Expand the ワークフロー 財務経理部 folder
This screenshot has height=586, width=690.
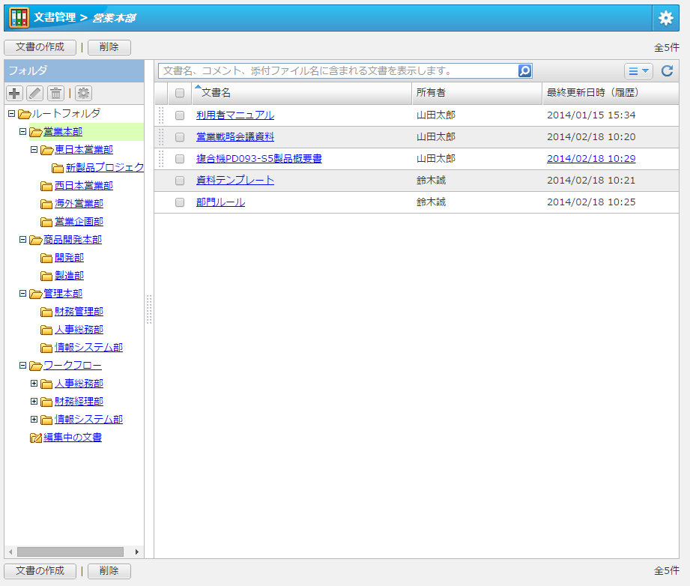[x=34, y=402]
